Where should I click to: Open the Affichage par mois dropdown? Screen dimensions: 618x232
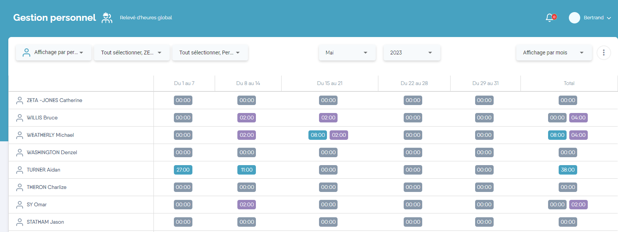tap(553, 53)
